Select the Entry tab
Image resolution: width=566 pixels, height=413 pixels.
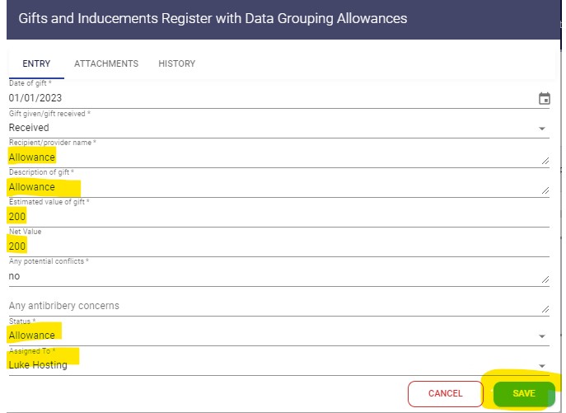click(36, 63)
